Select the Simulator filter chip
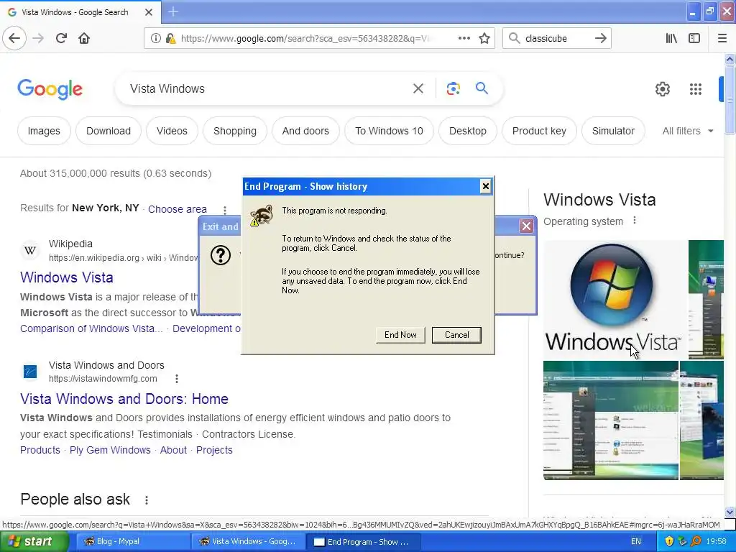Viewport: 736px width, 552px height. pos(613,131)
